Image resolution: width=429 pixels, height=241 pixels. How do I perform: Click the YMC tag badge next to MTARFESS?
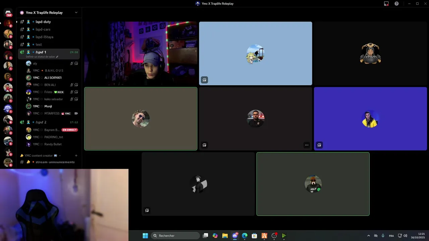66,113
